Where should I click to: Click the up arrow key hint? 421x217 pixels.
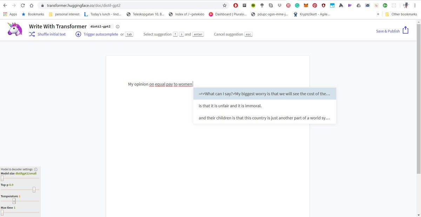[176, 34]
